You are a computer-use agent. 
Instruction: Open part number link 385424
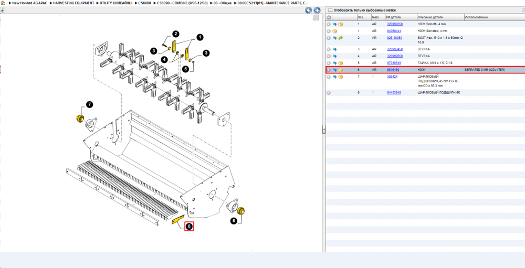[x=392, y=77]
